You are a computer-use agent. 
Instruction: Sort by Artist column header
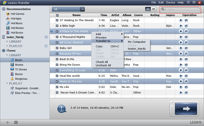[115, 15]
